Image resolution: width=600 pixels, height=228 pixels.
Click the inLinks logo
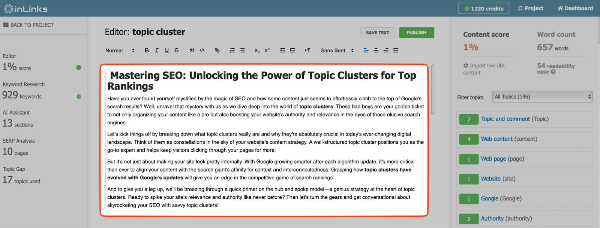tap(25, 9)
